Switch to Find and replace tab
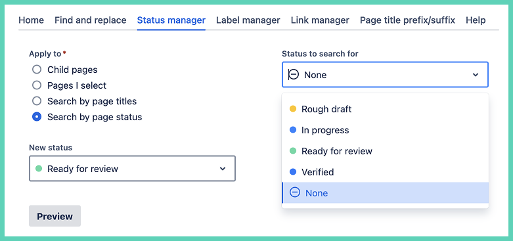The image size is (513, 241). tap(90, 20)
